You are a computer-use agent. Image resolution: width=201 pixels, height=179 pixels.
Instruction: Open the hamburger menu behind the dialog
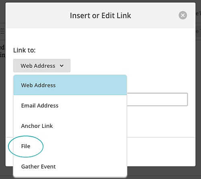(x=2, y=31)
